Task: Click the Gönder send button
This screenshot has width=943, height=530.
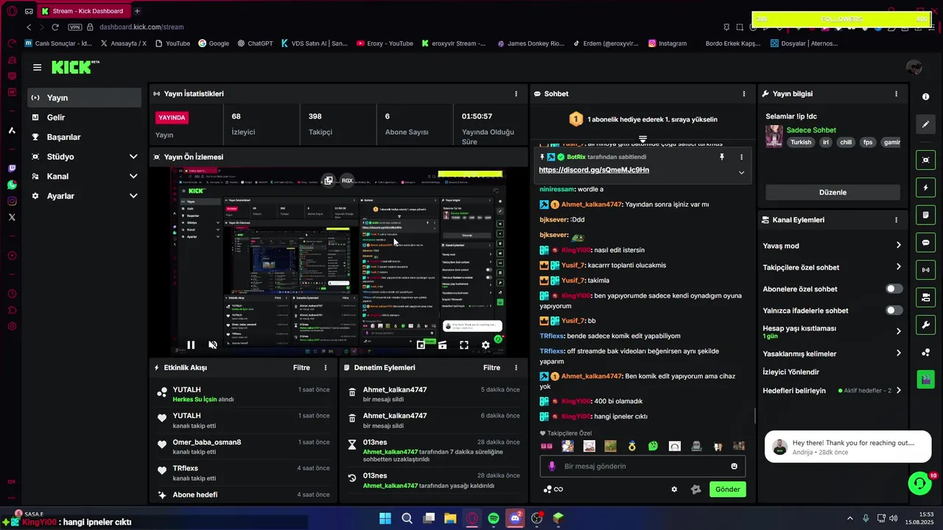Action: 728,489
